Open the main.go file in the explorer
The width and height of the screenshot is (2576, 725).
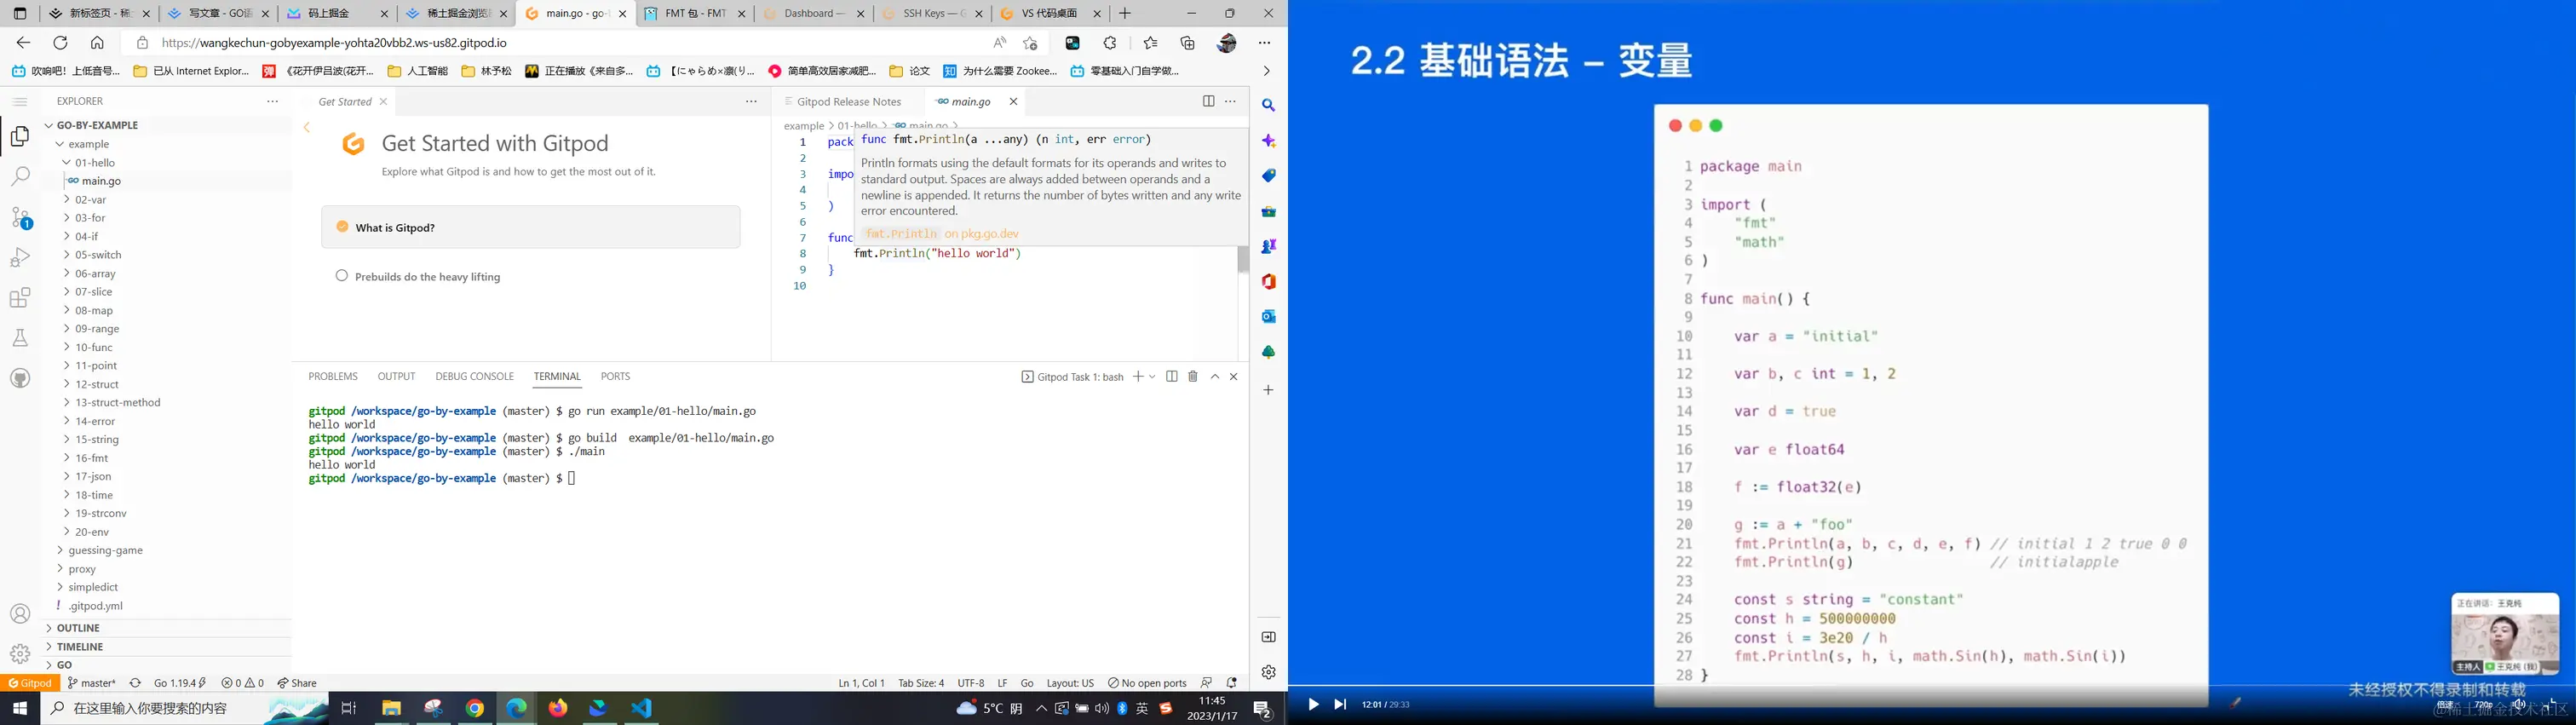(x=101, y=181)
